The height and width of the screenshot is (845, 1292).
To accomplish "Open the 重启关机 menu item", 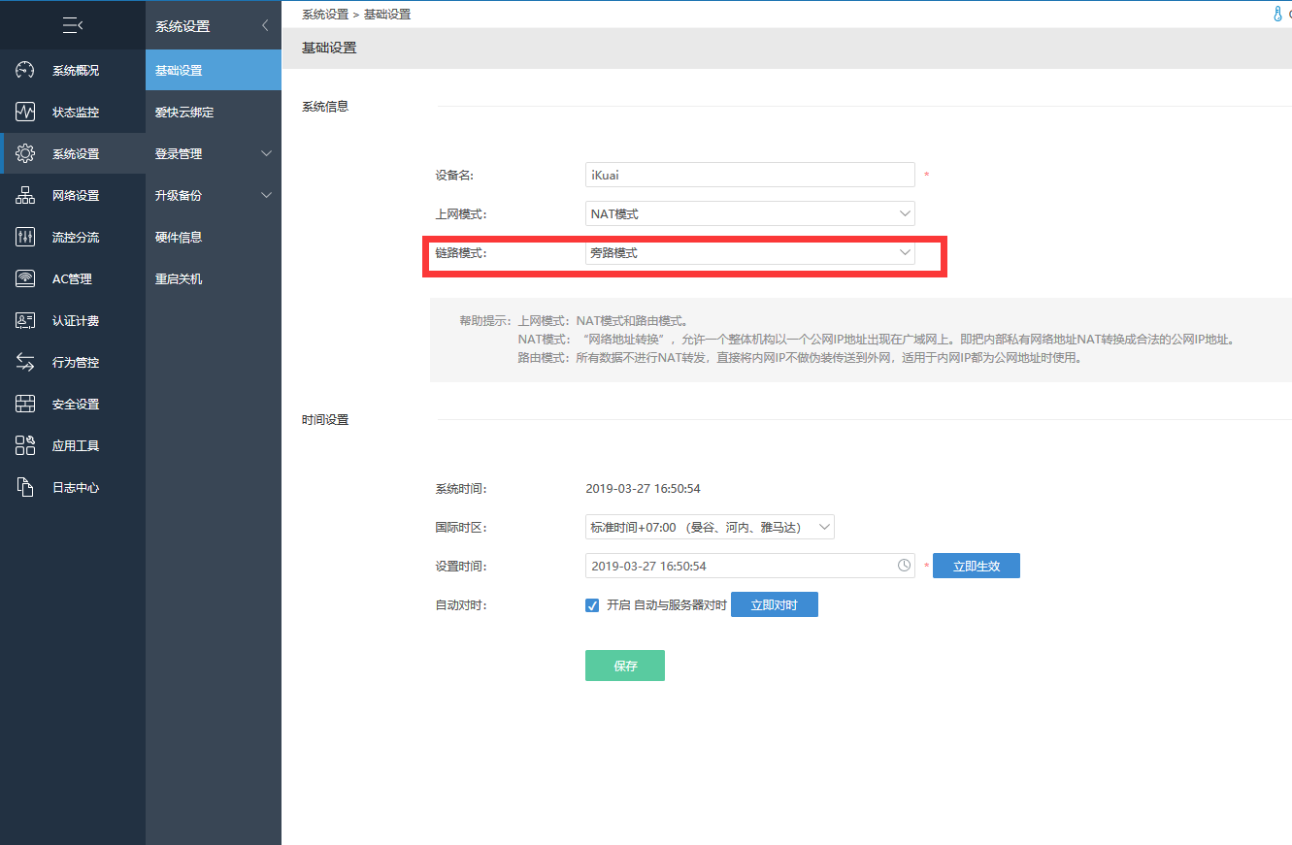I will click(x=179, y=278).
